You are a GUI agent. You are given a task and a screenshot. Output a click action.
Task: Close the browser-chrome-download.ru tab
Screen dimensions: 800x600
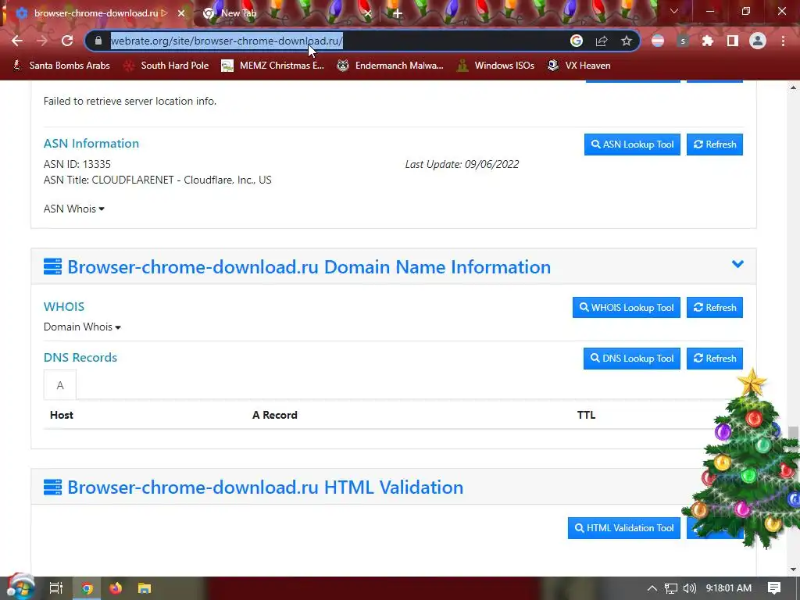click(181, 13)
